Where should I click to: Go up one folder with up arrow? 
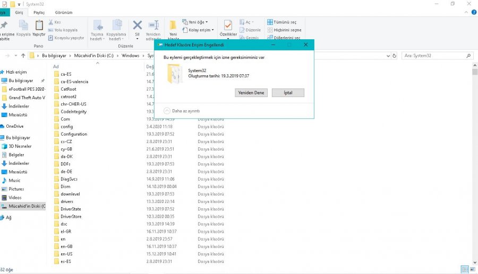[23, 55]
